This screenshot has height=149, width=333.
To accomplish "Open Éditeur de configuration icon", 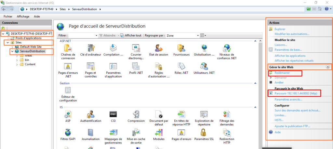I will [x=68, y=90].
